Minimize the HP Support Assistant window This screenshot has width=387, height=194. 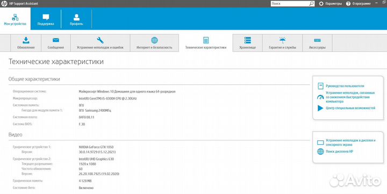coord(377,3)
